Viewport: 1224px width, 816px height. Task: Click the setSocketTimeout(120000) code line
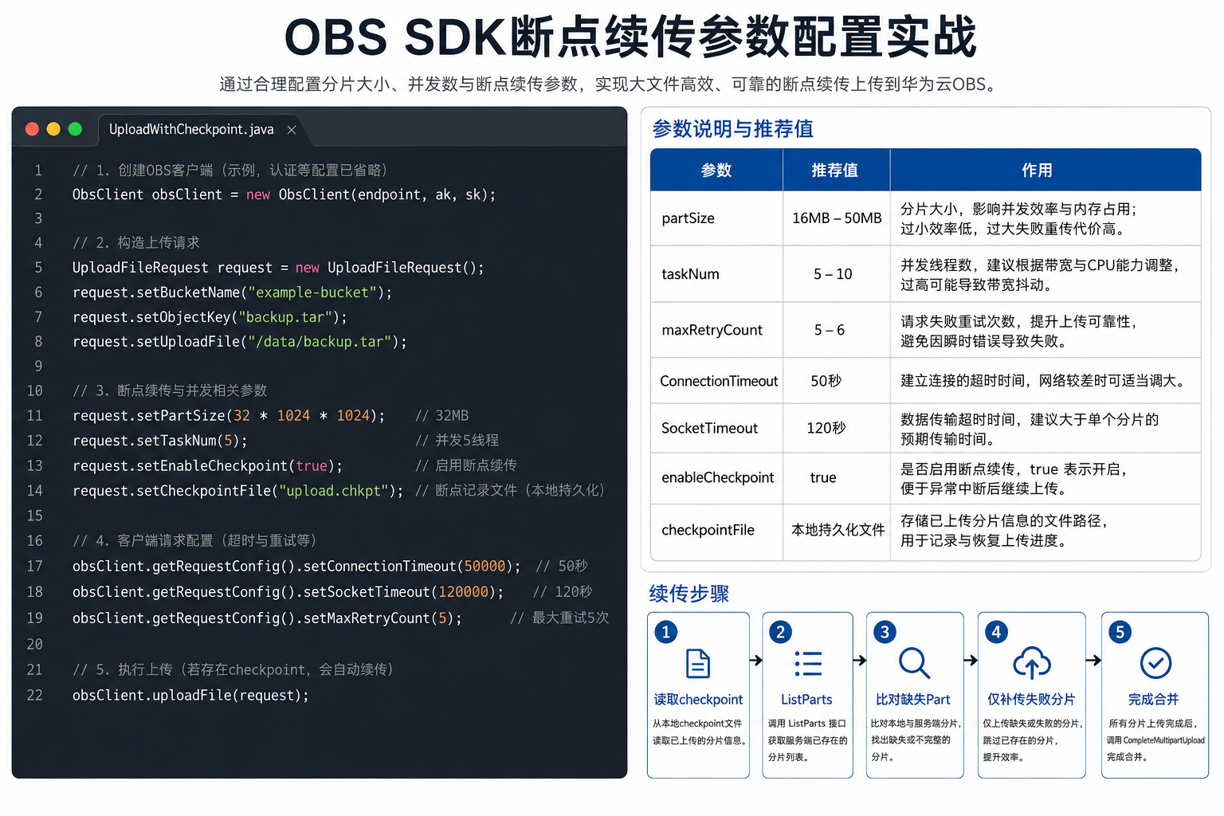tap(288, 592)
